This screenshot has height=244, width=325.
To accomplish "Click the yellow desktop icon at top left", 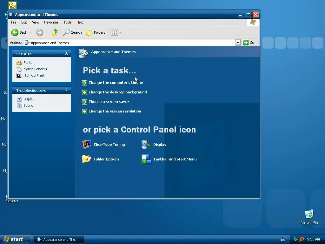I will 12,5.
